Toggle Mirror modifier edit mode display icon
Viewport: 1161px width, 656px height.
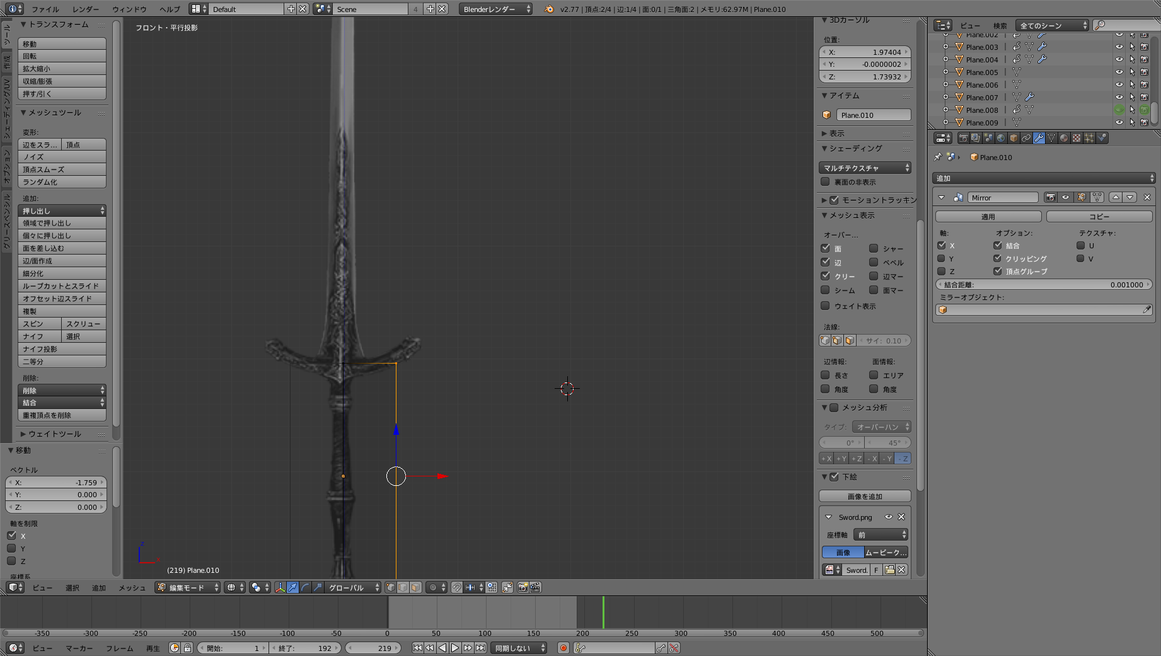click(1082, 197)
